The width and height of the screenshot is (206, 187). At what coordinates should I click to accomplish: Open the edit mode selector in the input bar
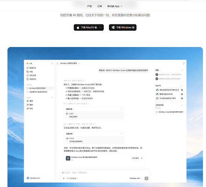click(72, 178)
